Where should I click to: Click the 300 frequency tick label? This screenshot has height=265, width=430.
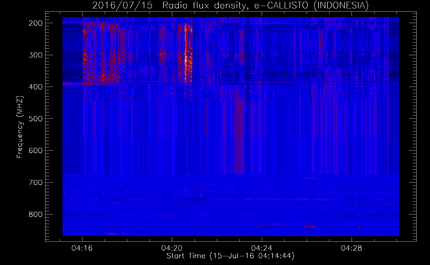click(36, 55)
